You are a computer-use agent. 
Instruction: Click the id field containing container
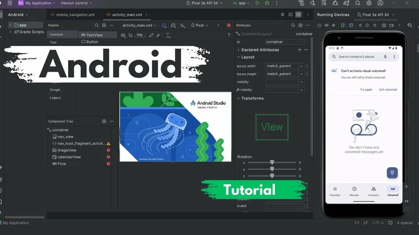[285, 42]
